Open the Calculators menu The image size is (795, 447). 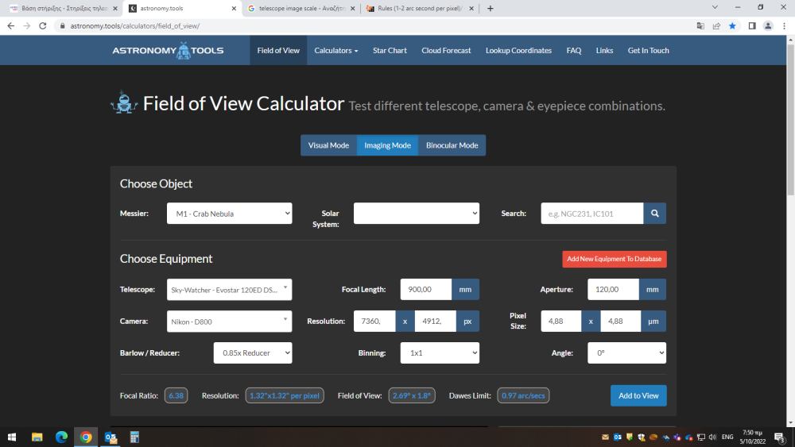tap(336, 51)
